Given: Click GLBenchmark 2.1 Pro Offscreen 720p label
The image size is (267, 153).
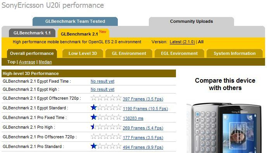Looking at the screenshot, I should tap(40, 137).
